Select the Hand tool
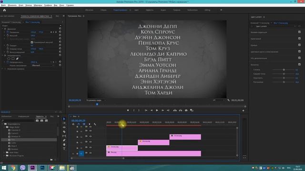The image size is (305, 171). pos(64,144)
